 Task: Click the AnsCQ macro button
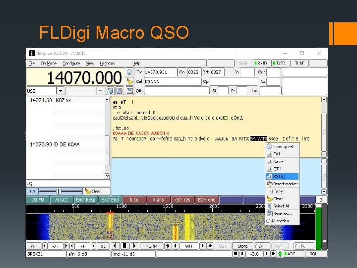61,200
